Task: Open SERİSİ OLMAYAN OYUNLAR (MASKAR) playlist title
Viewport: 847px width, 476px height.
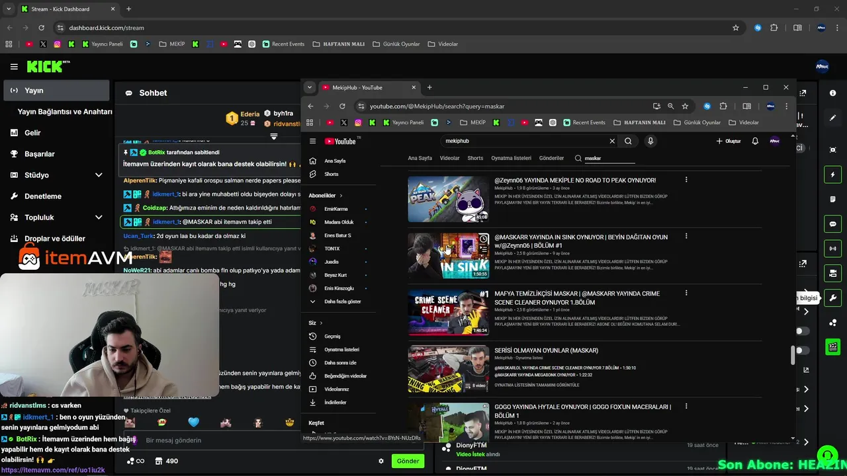Action: pyautogui.click(x=546, y=350)
